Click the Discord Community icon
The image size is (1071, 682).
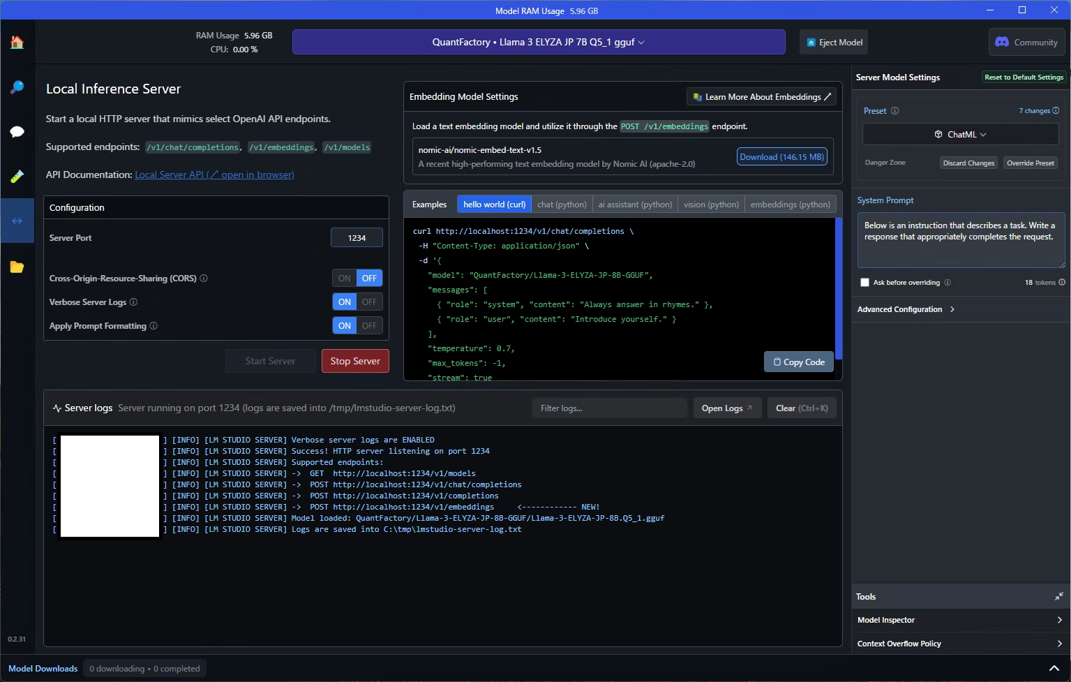[1002, 42]
